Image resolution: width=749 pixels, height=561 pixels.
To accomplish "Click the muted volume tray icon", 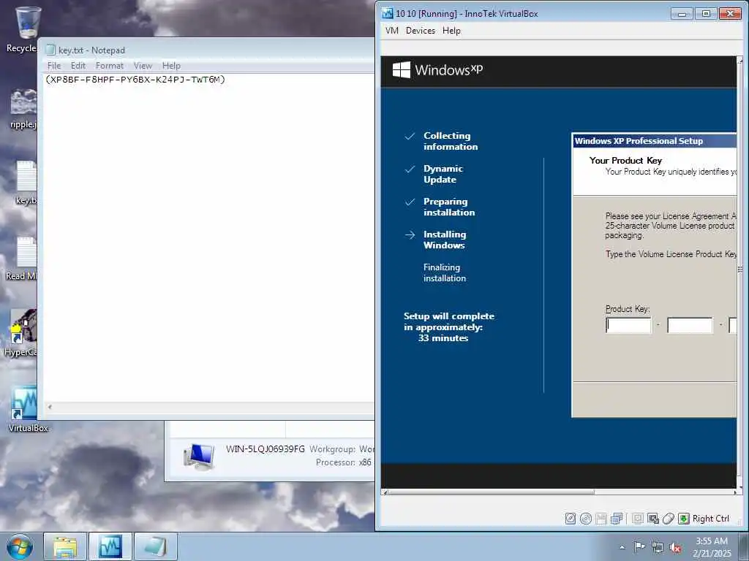I will [675, 548].
